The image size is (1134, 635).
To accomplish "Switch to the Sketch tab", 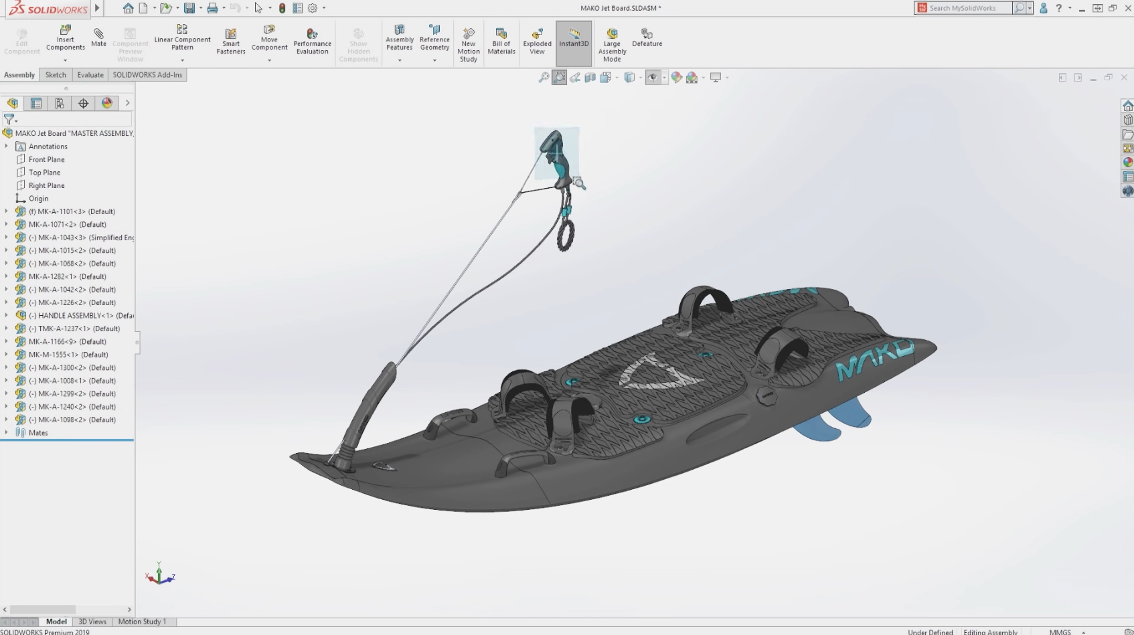I will [x=55, y=75].
